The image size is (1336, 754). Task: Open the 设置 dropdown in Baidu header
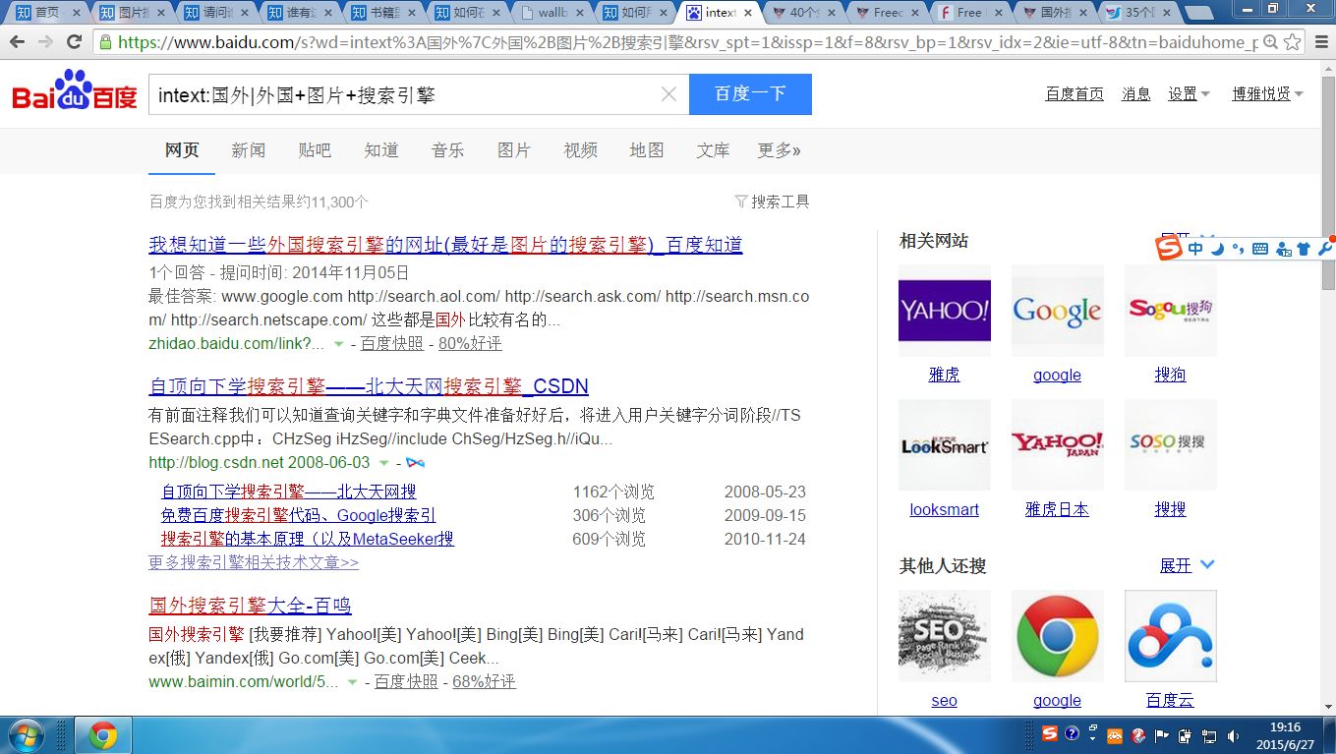(1188, 94)
